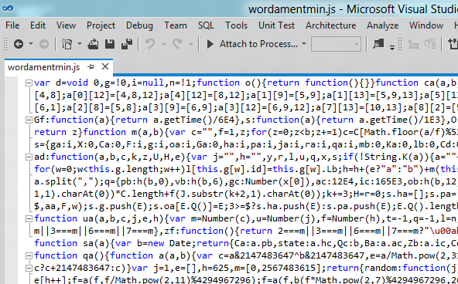Open the Edit menu
Screen dimensions: 458x284
pos(38,25)
